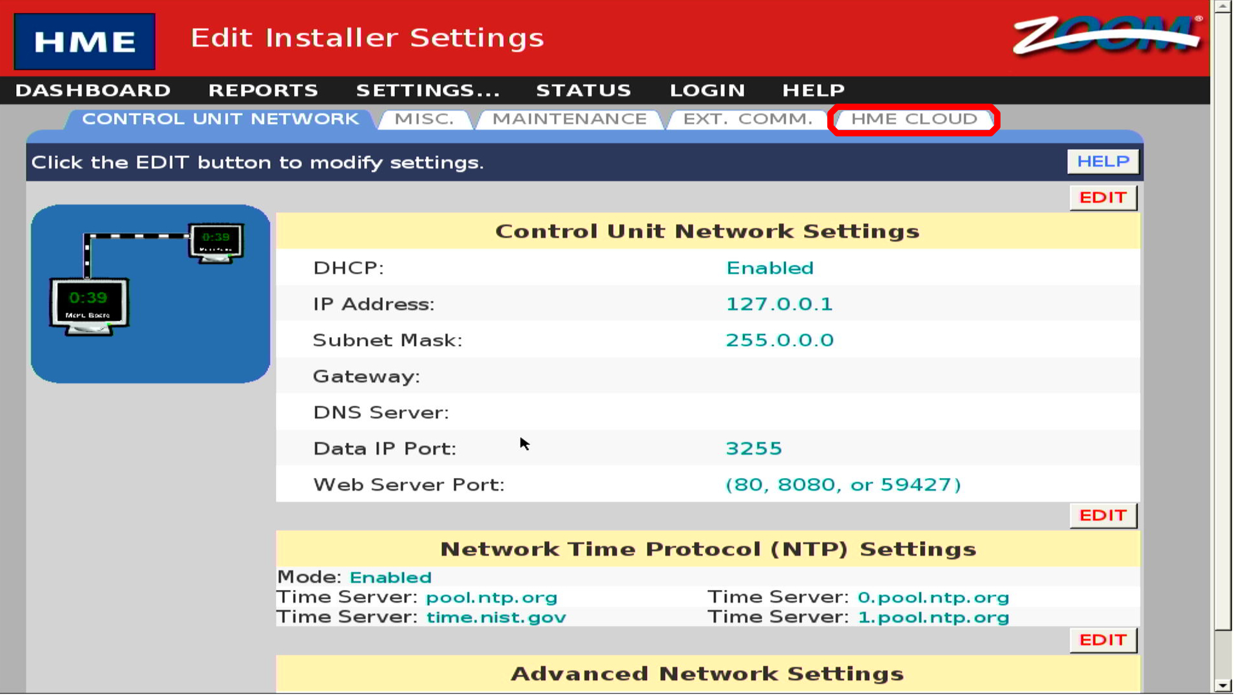Open the REPORTS menu
Screen dimensions: 1237x695
coord(263,90)
